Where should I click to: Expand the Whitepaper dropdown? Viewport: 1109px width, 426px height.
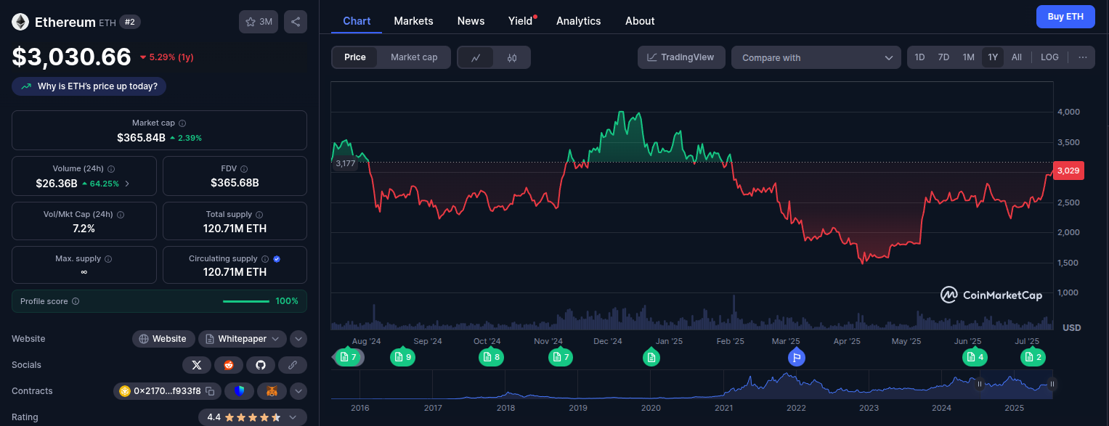[243, 339]
